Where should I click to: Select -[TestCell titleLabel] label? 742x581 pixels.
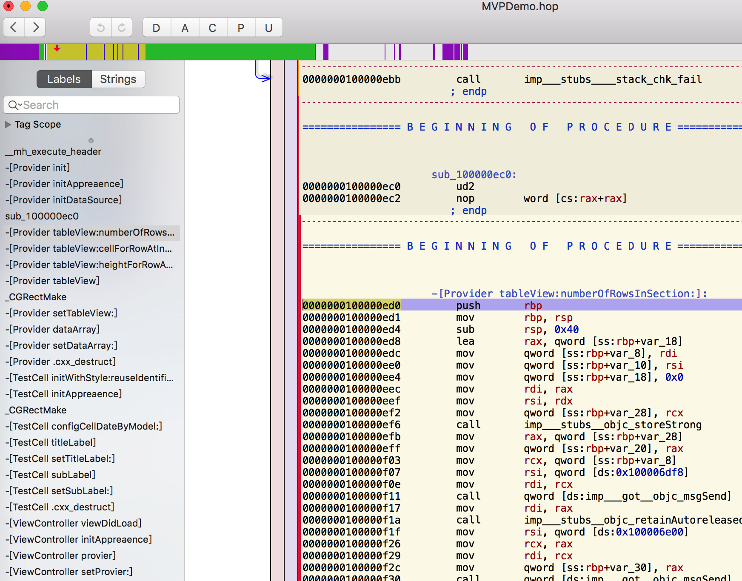coord(51,442)
